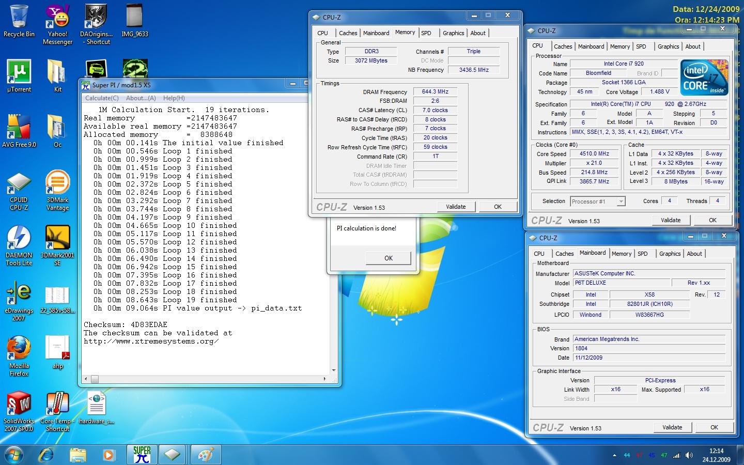
Task: Open SPD tab in Memory CPU-Z window
Action: pyautogui.click(x=426, y=33)
